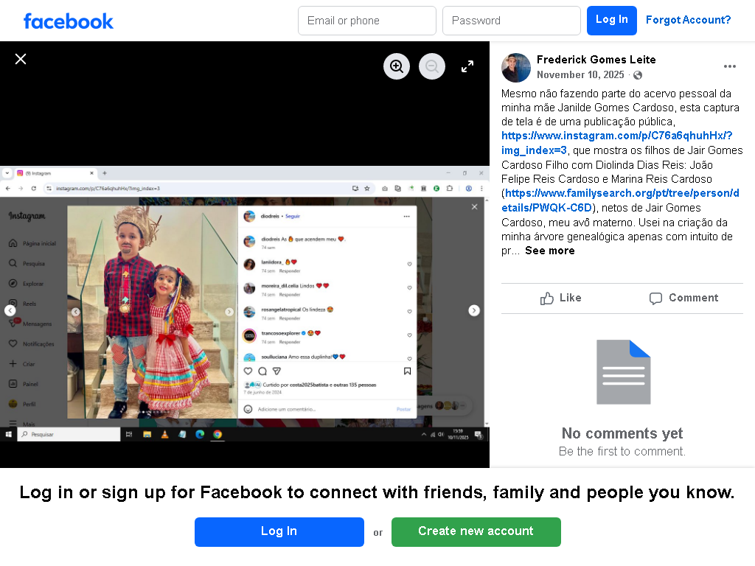Screen dimensions: 755x566
Task: Click the public globe privacy icon
Action: pyautogui.click(x=638, y=75)
